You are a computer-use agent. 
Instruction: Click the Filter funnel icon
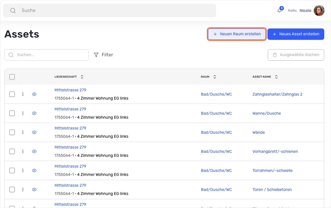click(x=96, y=55)
